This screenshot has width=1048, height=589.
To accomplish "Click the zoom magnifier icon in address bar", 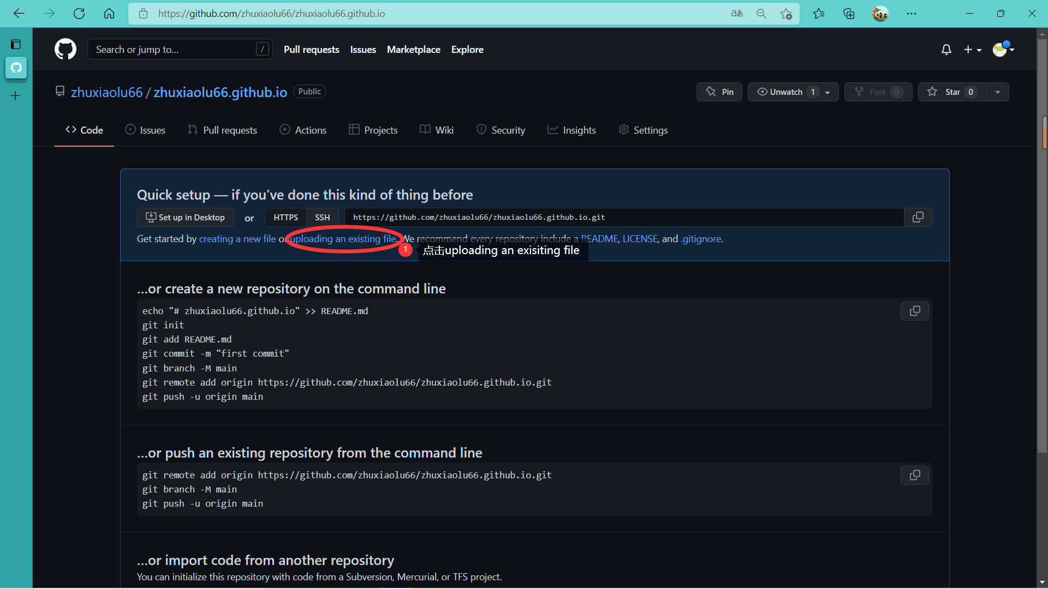I will (761, 14).
